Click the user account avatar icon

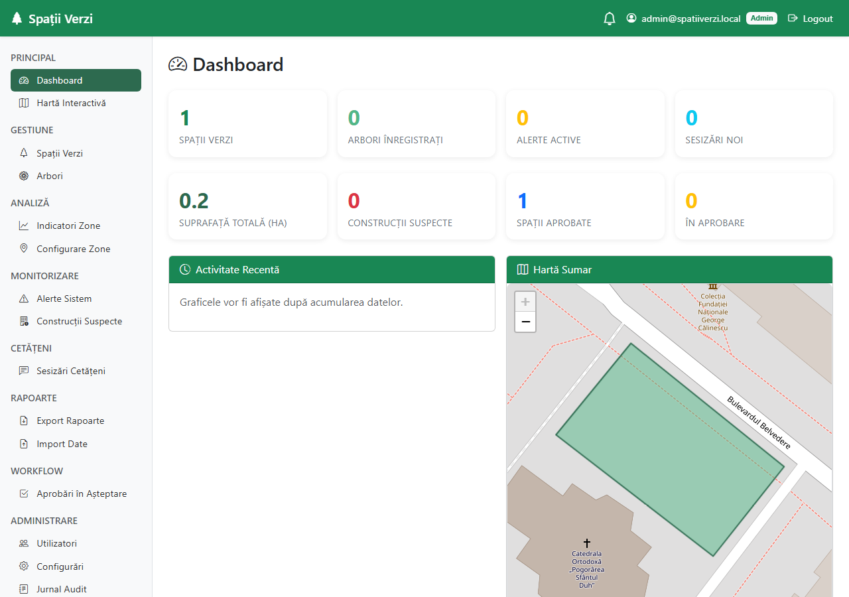(x=631, y=18)
